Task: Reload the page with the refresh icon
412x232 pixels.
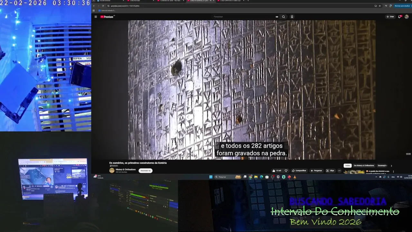Action: 103,6
